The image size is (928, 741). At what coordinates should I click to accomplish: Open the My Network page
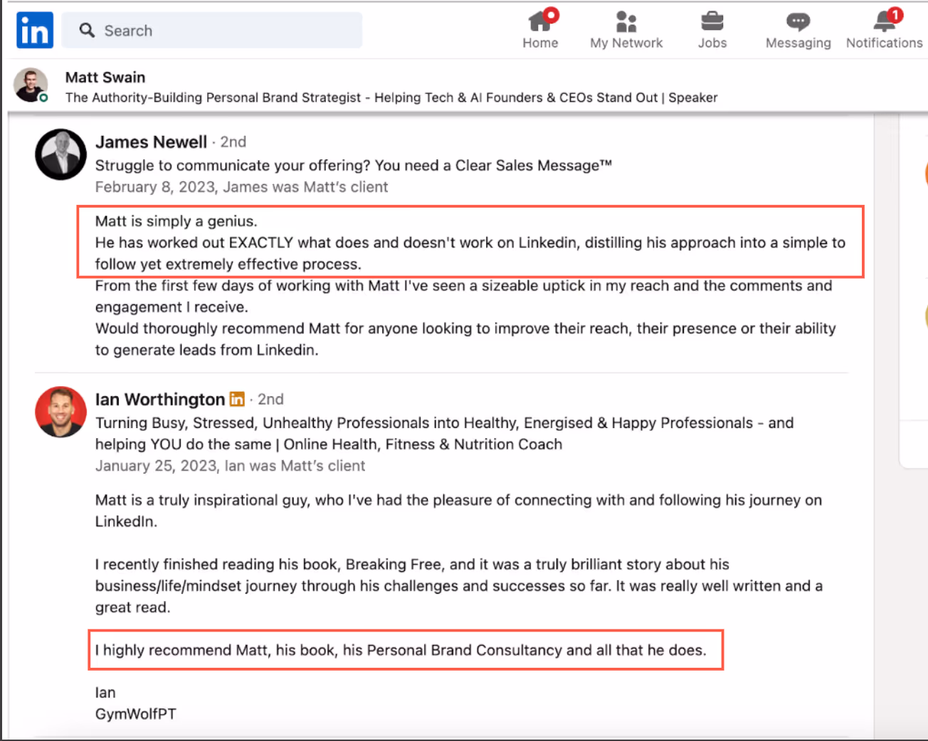(626, 28)
